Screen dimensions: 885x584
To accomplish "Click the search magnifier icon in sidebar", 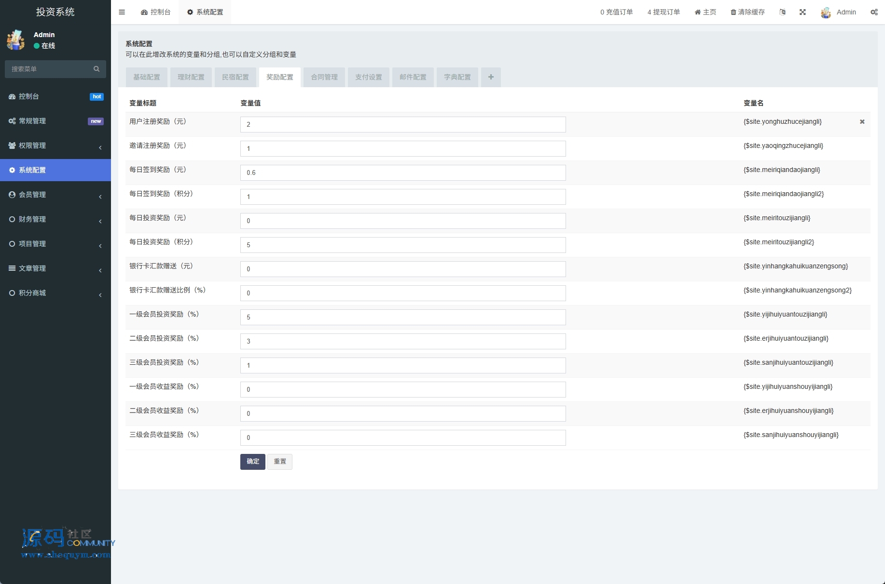I will coord(97,69).
